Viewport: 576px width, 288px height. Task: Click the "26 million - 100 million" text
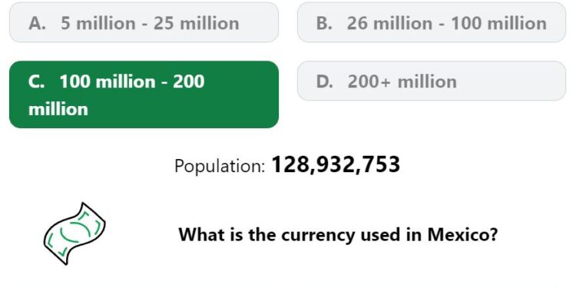click(447, 23)
